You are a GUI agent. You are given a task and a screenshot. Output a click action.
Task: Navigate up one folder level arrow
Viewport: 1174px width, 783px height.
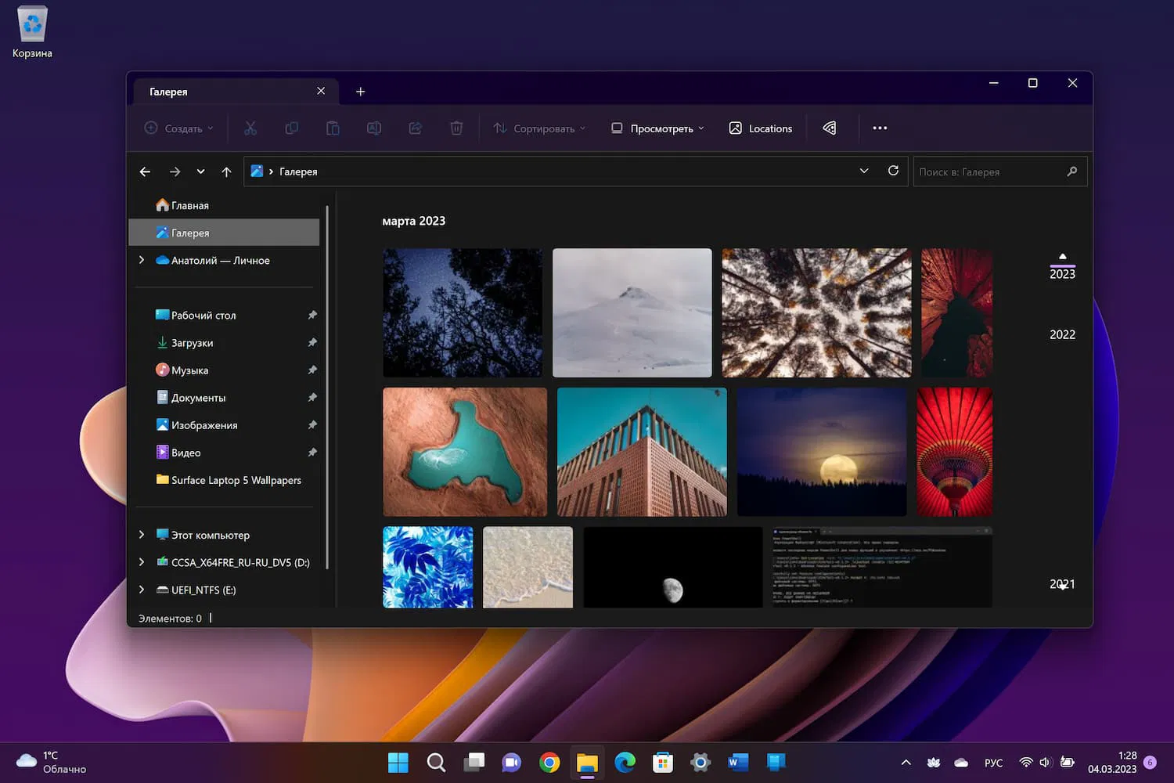(x=226, y=171)
